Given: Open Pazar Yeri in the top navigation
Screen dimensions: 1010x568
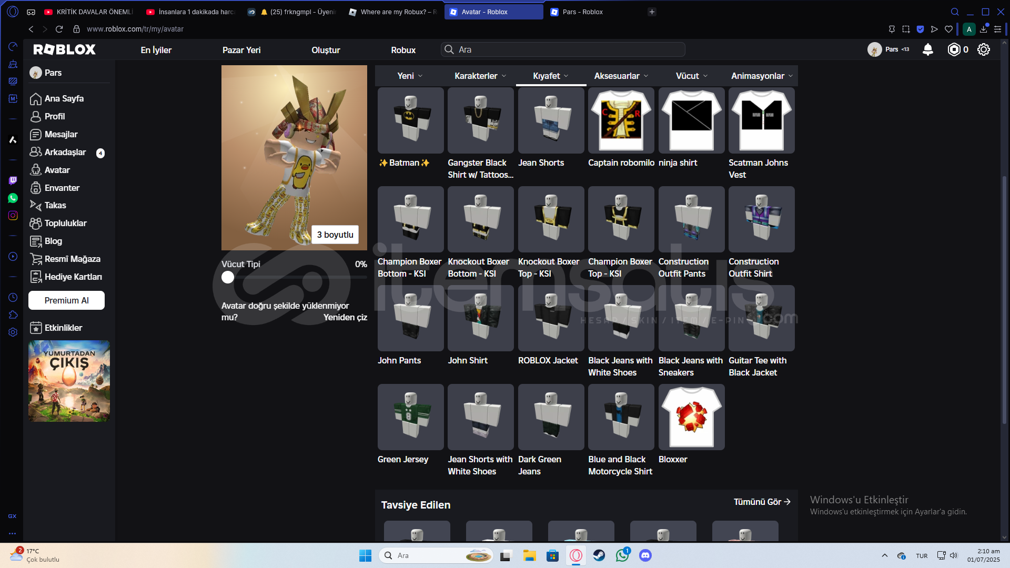Looking at the screenshot, I should [241, 50].
